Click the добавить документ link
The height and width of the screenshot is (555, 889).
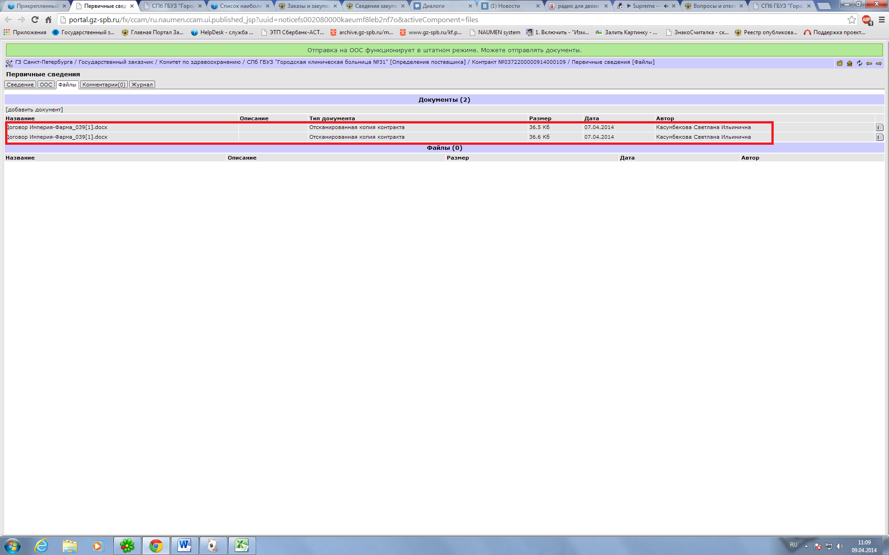(x=34, y=110)
